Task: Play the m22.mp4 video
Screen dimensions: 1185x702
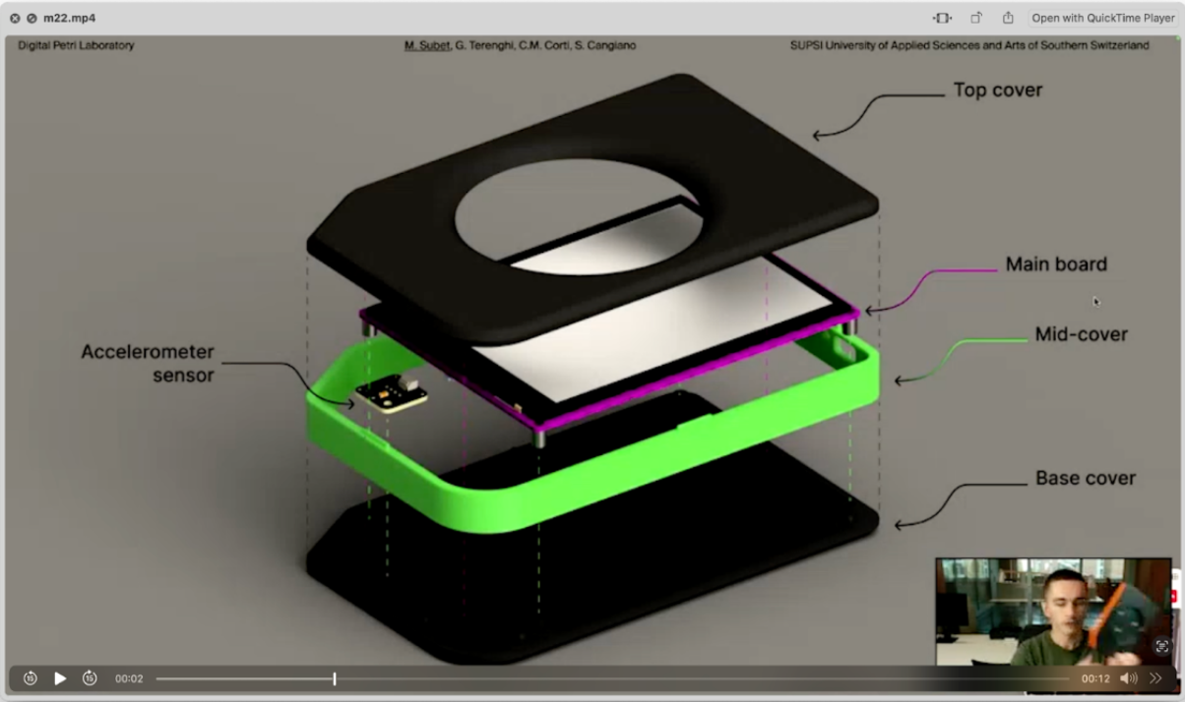Action: click(x=60, y=678)
